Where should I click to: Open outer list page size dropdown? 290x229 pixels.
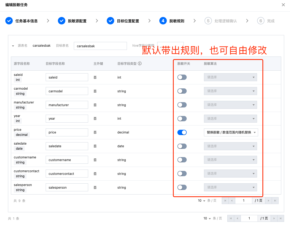pyautogui.click(x=207, y=218)
